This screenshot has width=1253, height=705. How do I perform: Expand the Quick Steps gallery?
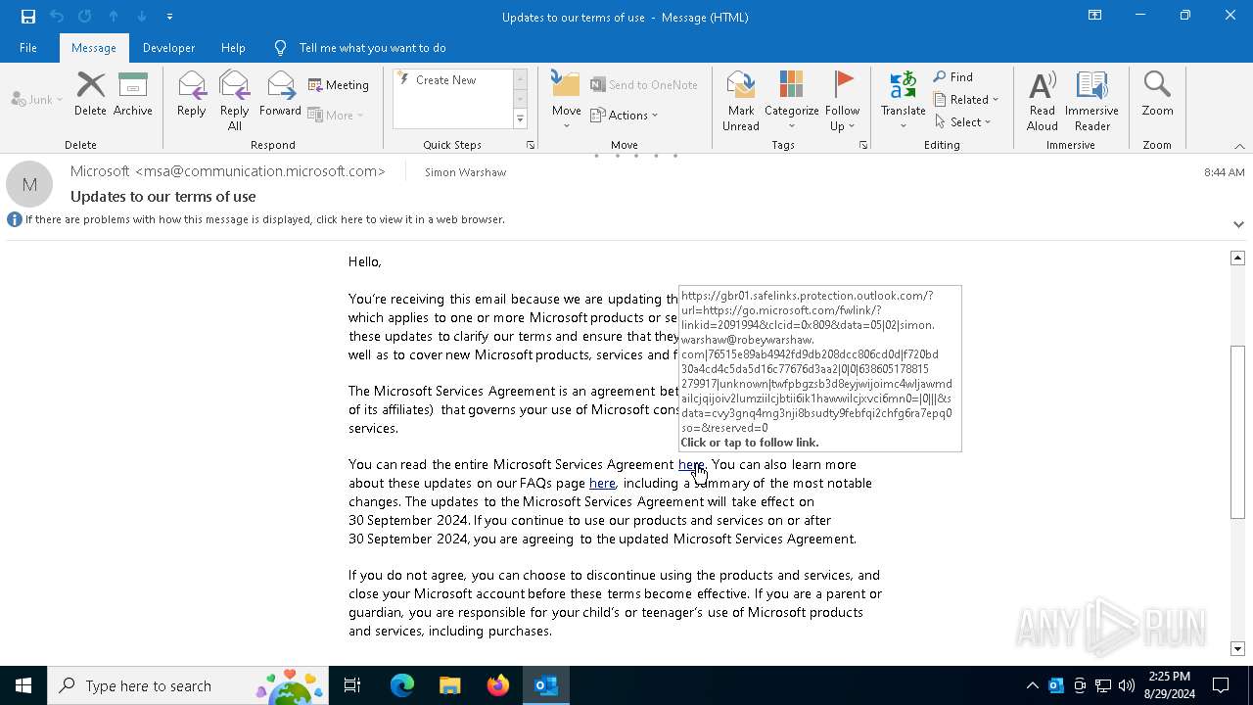point(520,119)
